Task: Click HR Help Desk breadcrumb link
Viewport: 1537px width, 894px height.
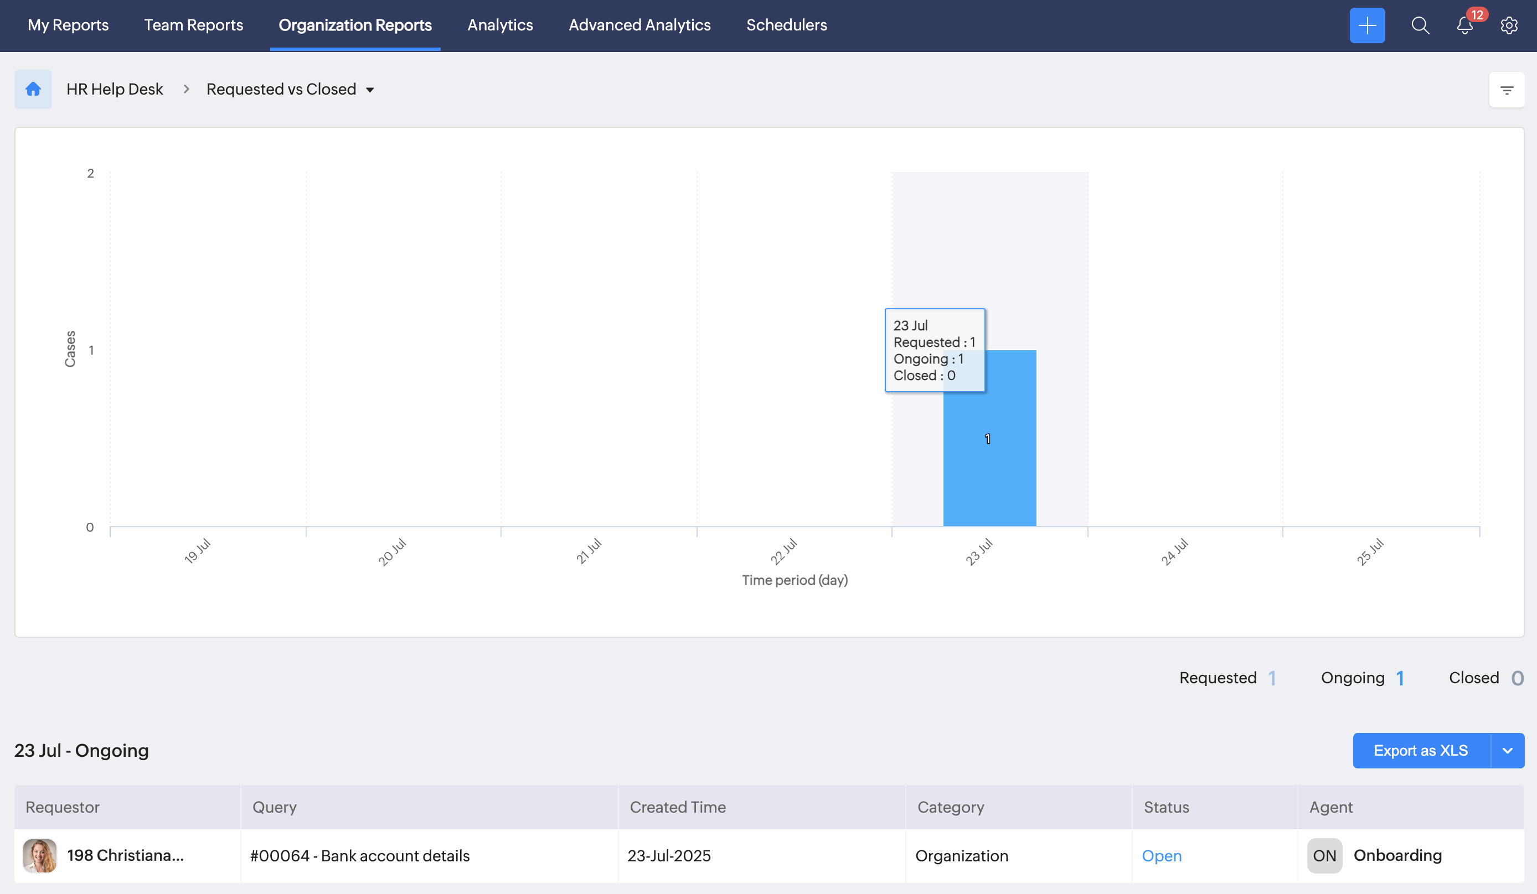Action: 115,90
